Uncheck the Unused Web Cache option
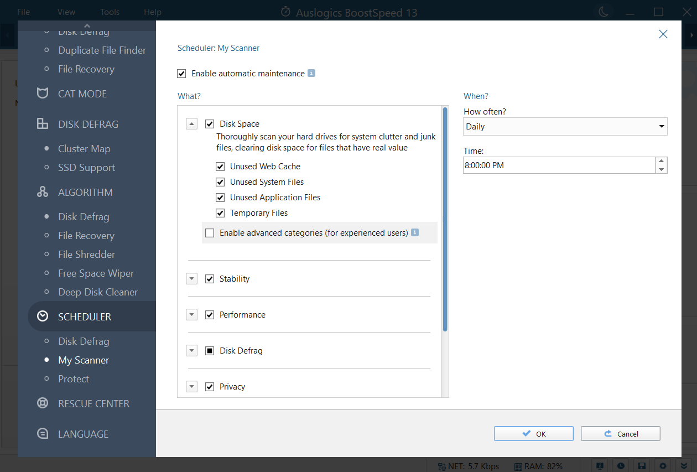This screenshot has width=697, height=472. pyautogui.click(x=220, y=166)
